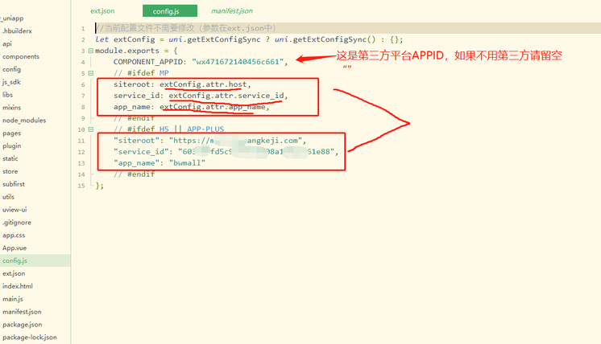Switch to the ext.json editor tab
This screenshot has height=344, width=601.
(102, 11)
